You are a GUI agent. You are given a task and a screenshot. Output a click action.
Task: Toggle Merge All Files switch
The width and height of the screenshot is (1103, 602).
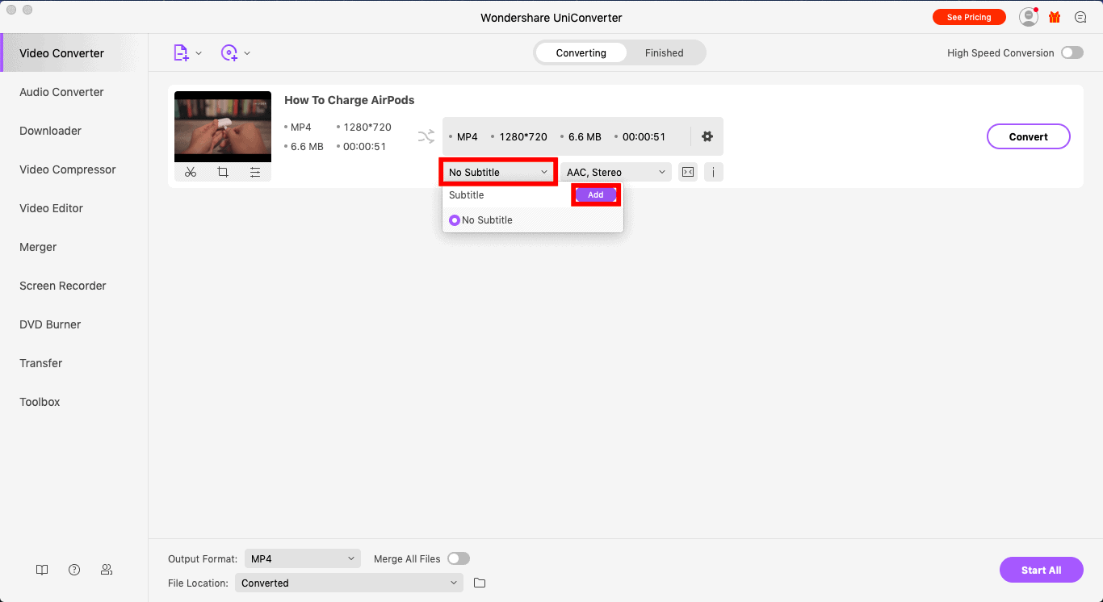click(x=459, y=558)
